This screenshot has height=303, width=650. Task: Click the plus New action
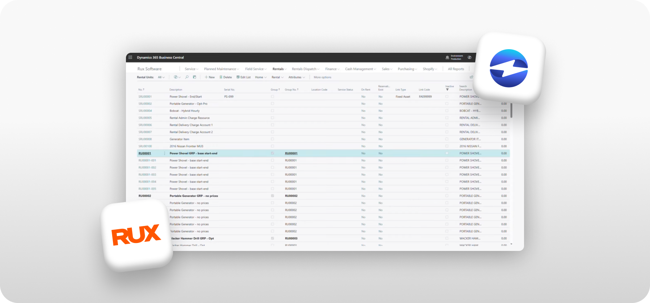pyautogui.click(x=210, y=77)
